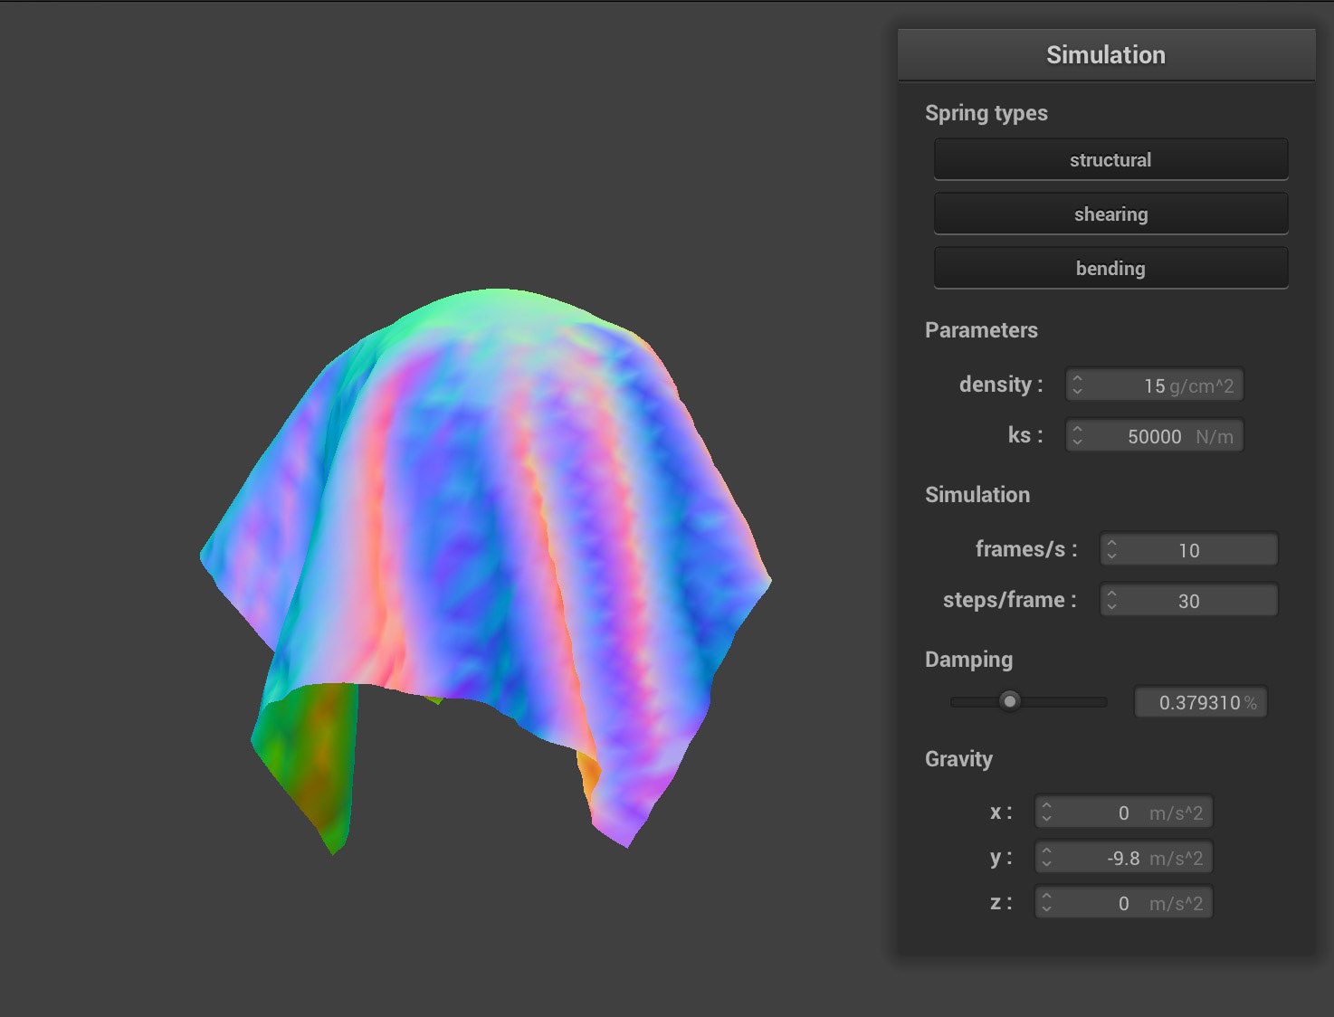1334x1017 pixels.
Task: Click the density stepper arrows
Action: (x=1077, y=385)
